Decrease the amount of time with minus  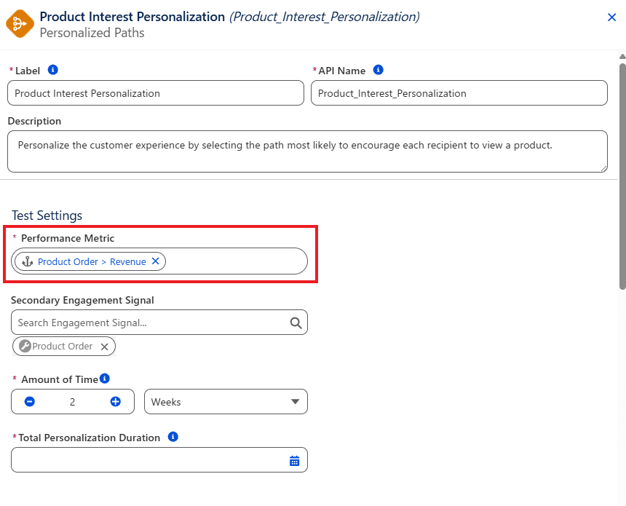(x=30, y=401)
